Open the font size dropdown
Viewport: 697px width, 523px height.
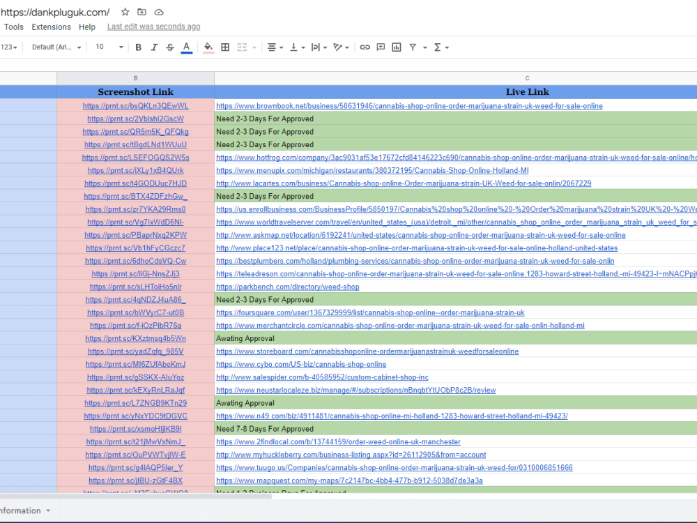(x=109, y=47)
